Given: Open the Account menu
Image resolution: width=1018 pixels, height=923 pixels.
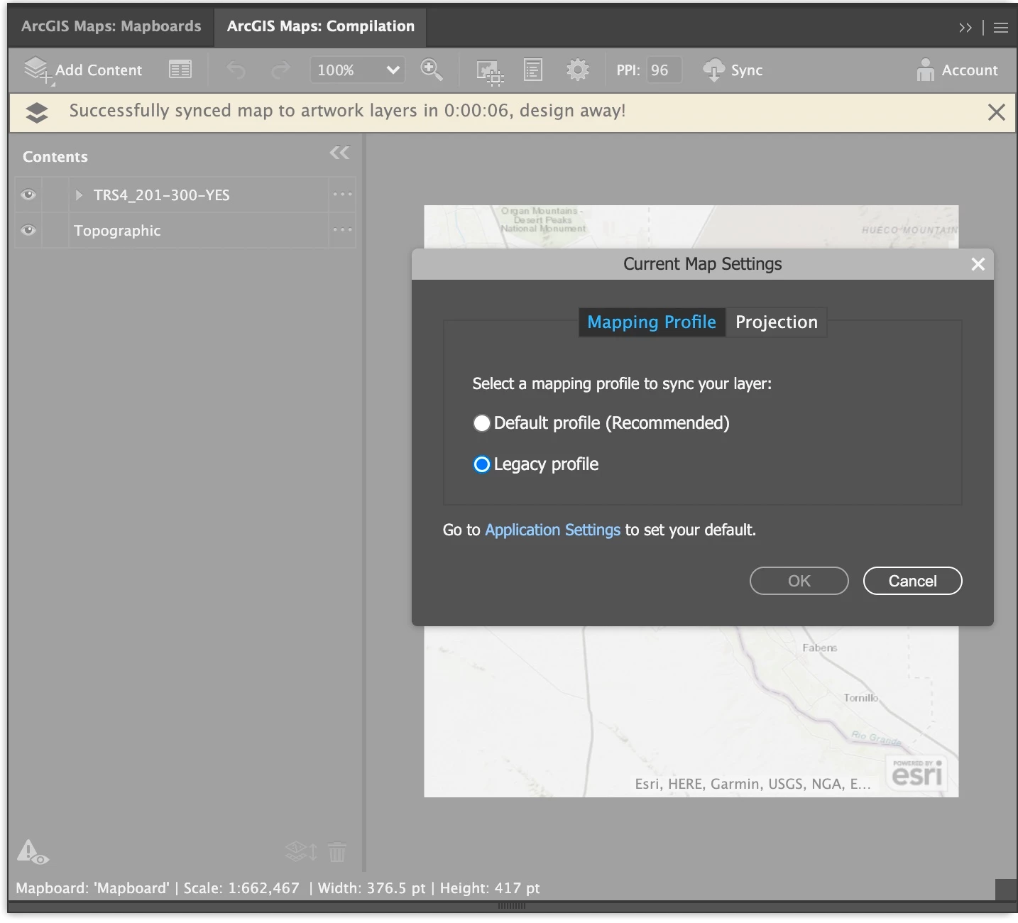Looking at the screenshot, I should point(957,70).
